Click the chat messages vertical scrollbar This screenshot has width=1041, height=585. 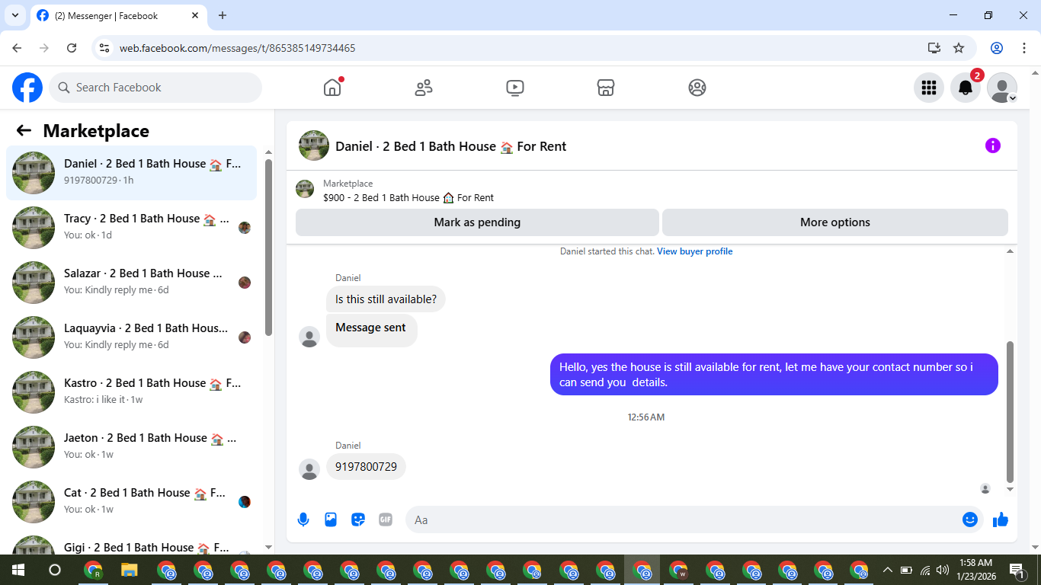(1011, 411)
